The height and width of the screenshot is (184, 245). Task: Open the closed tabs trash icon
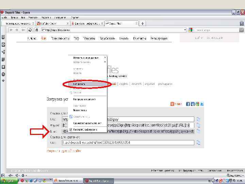pos(242,23)
